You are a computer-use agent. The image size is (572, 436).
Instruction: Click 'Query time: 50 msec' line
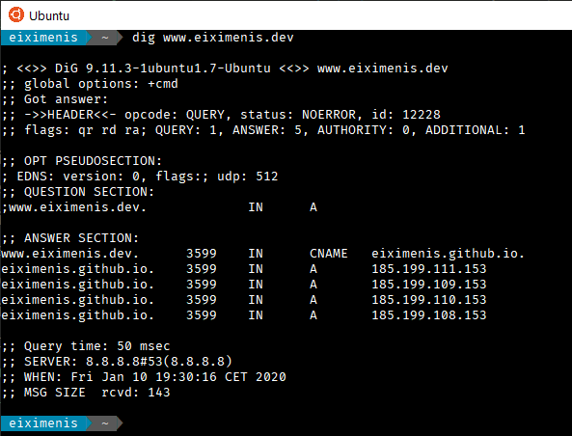coord(86,346)
